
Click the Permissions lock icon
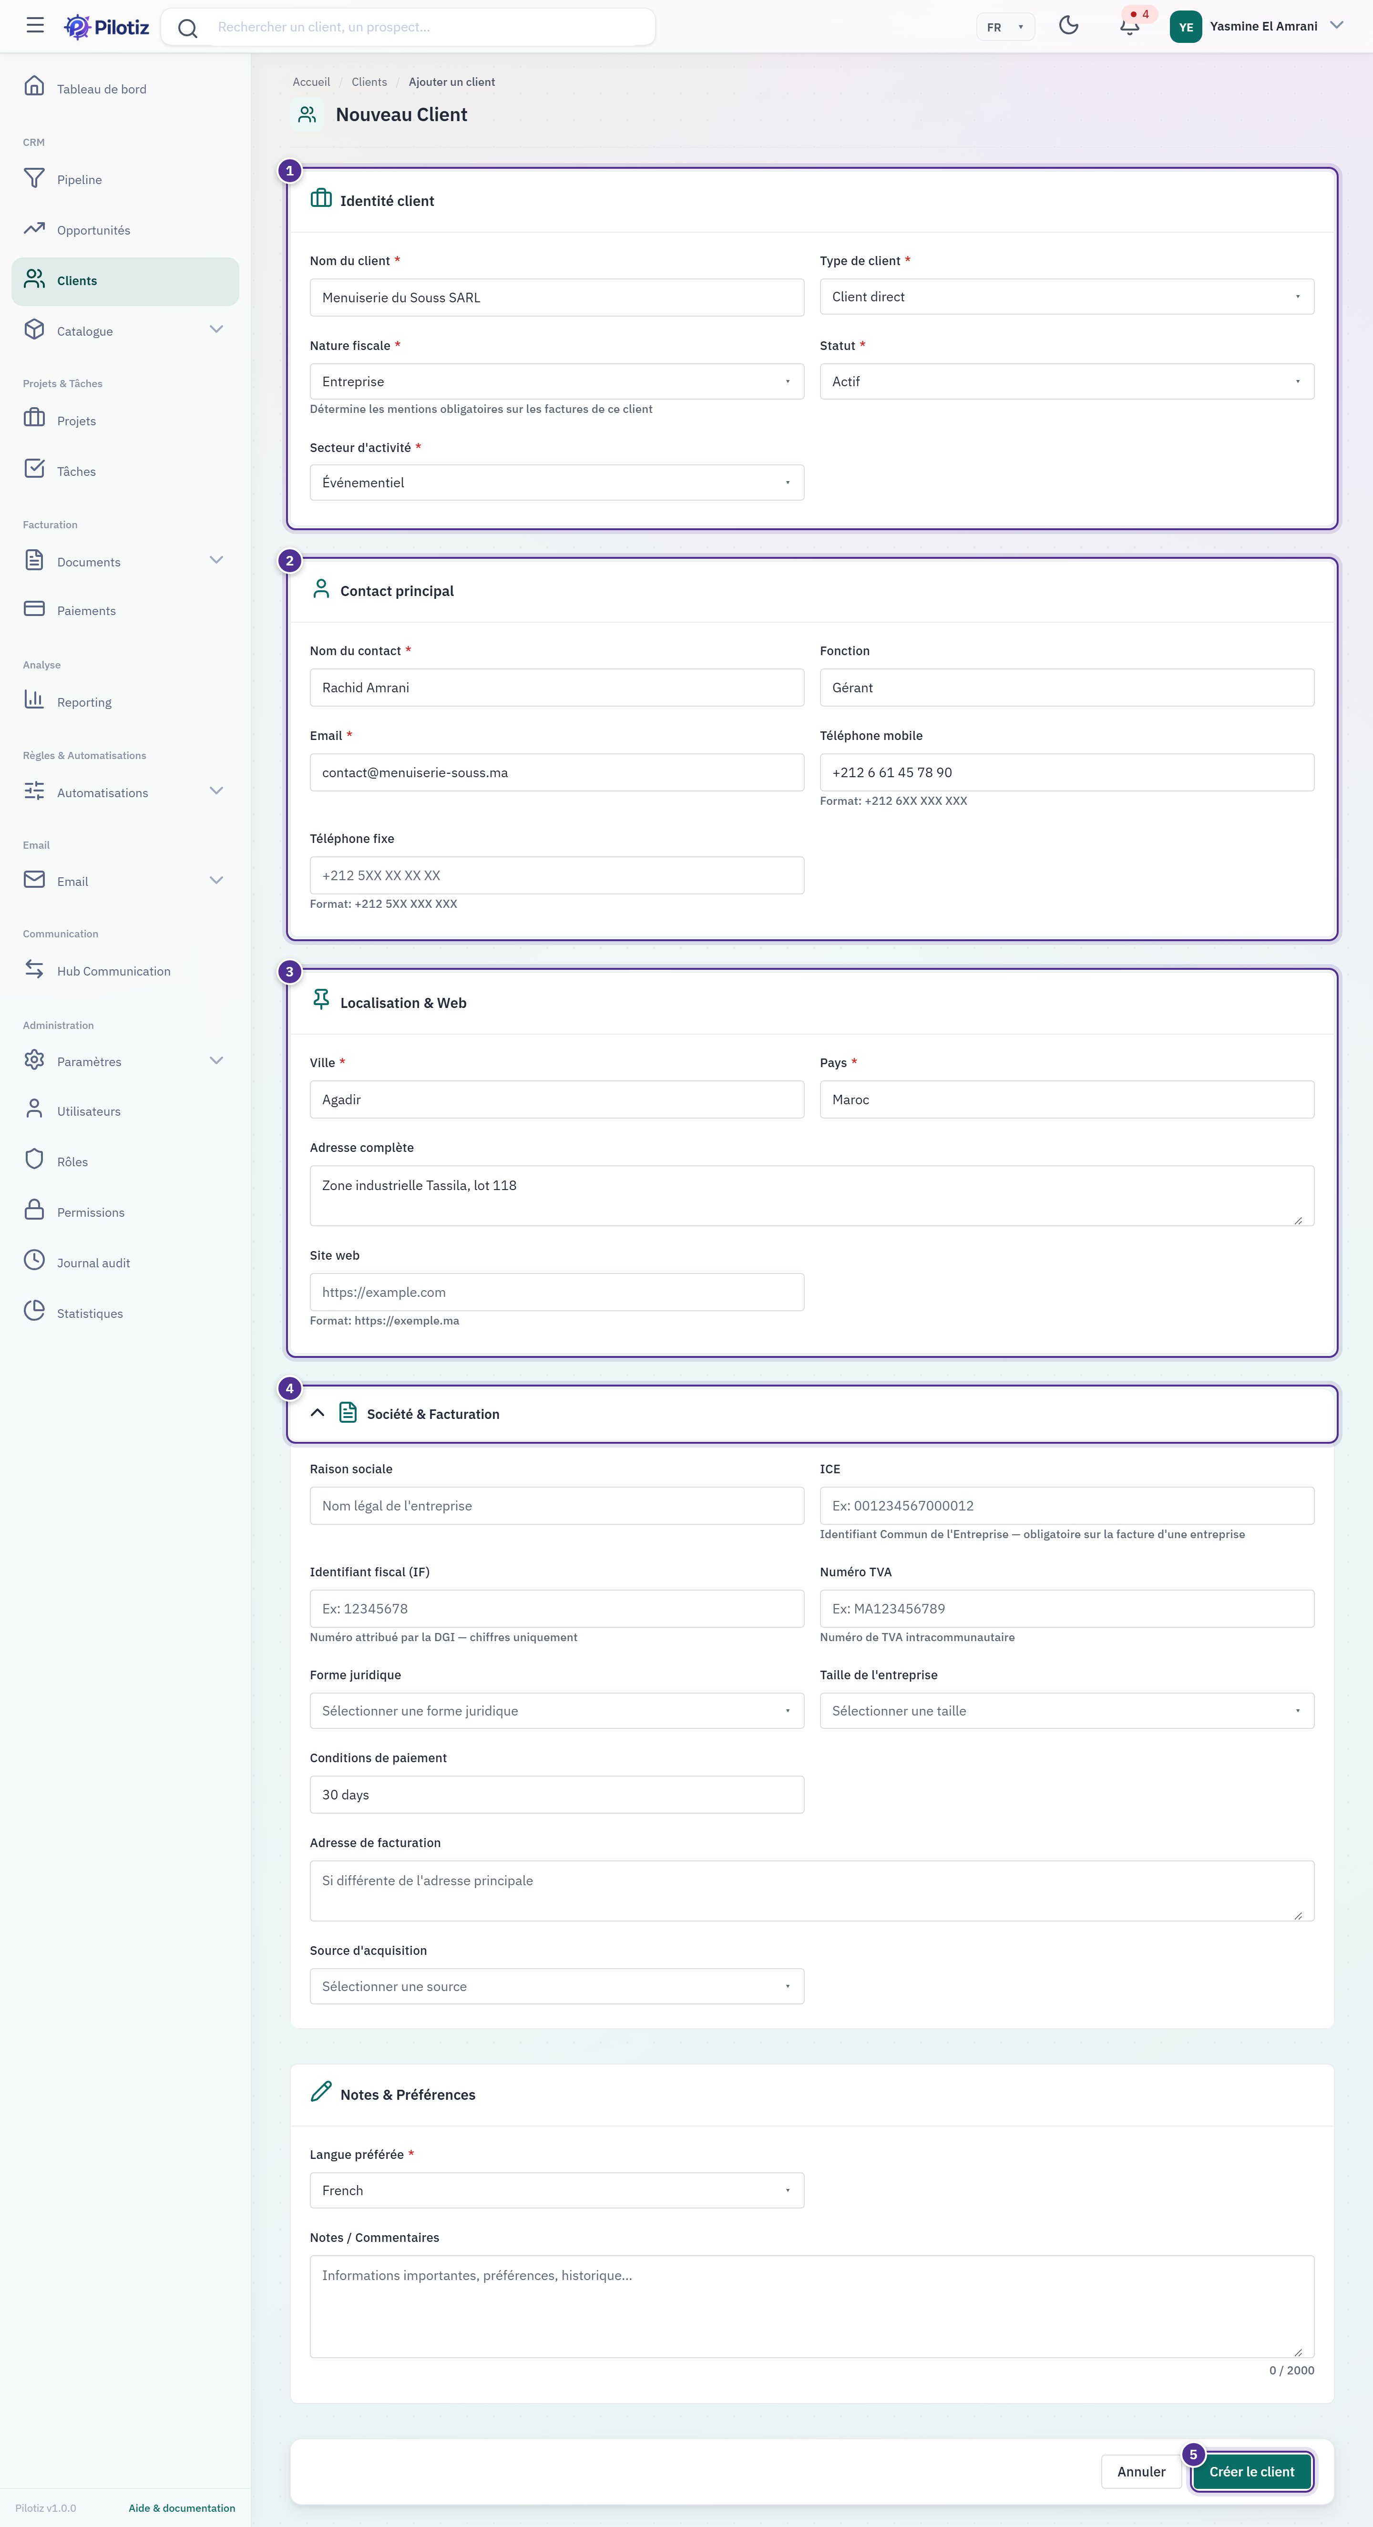34,1210
